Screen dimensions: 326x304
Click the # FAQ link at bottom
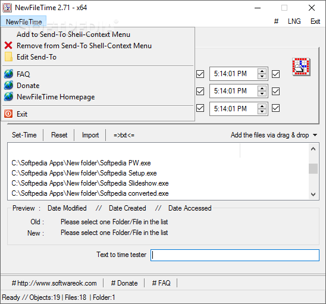(x=161, y=283)
